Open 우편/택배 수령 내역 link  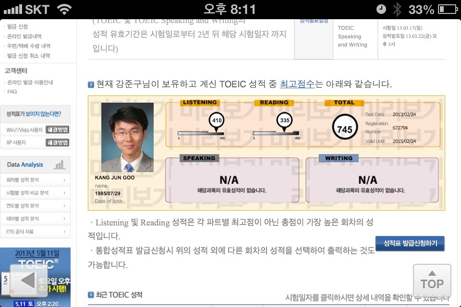point(28,46)
